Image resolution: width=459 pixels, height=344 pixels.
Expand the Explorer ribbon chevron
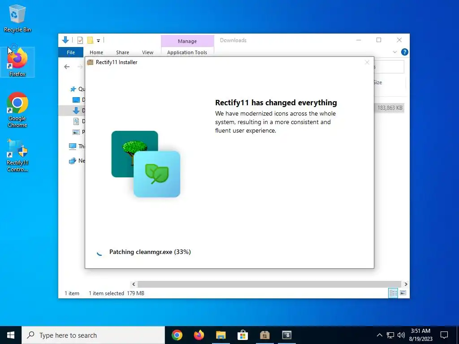[x=394, y=52]
